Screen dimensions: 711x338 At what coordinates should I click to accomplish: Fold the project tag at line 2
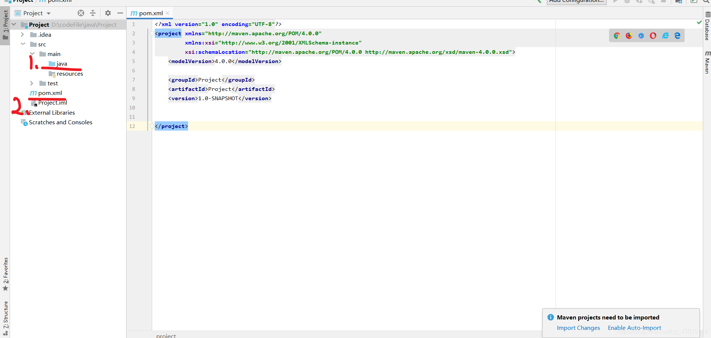pyautogui.click(x=152, y=33)
